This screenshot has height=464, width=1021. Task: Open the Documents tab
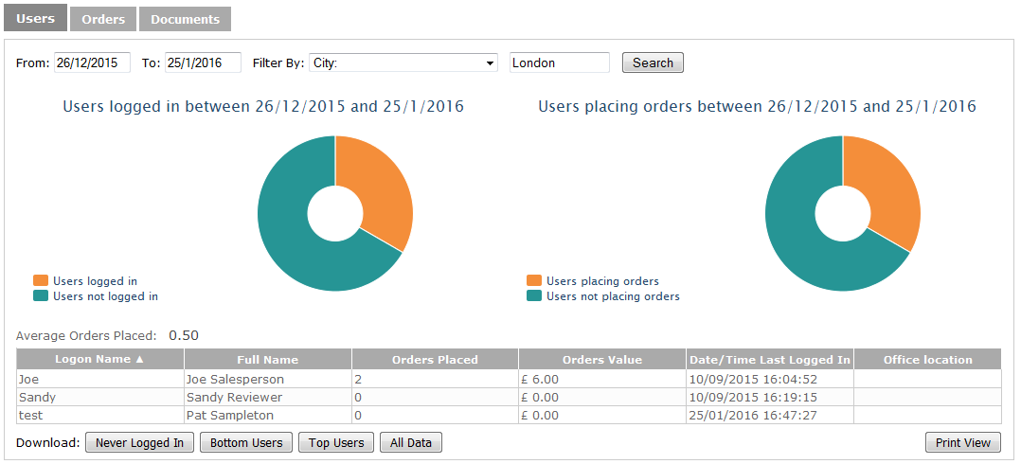[185, 19]
